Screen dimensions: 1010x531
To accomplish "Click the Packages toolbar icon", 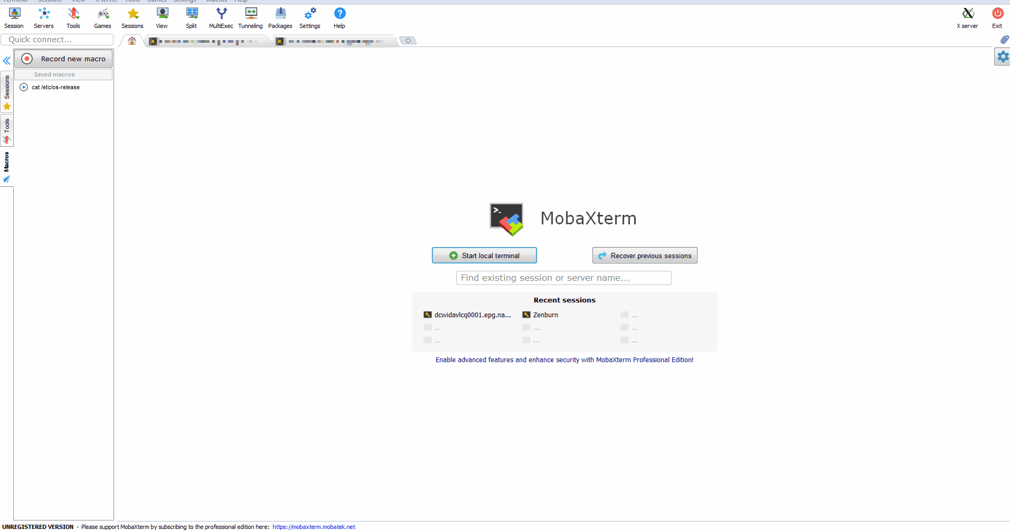I will tap(280, 17).
